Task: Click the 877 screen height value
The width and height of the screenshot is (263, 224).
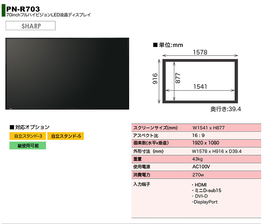Action: pyautogui.click(x=178, y=78)
